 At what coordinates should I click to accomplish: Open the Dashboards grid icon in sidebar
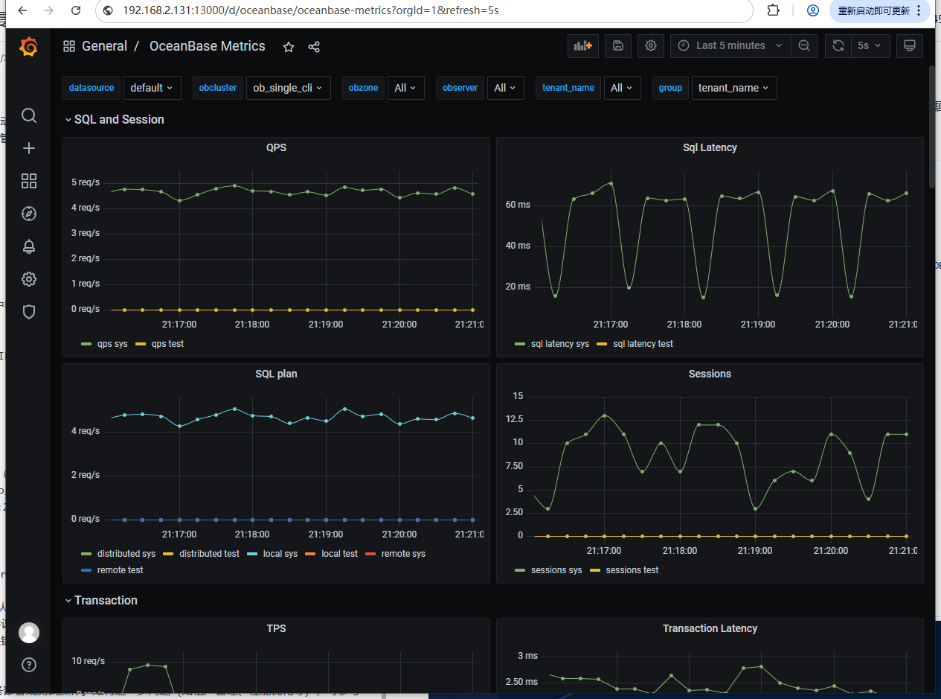tap(29, 181)
